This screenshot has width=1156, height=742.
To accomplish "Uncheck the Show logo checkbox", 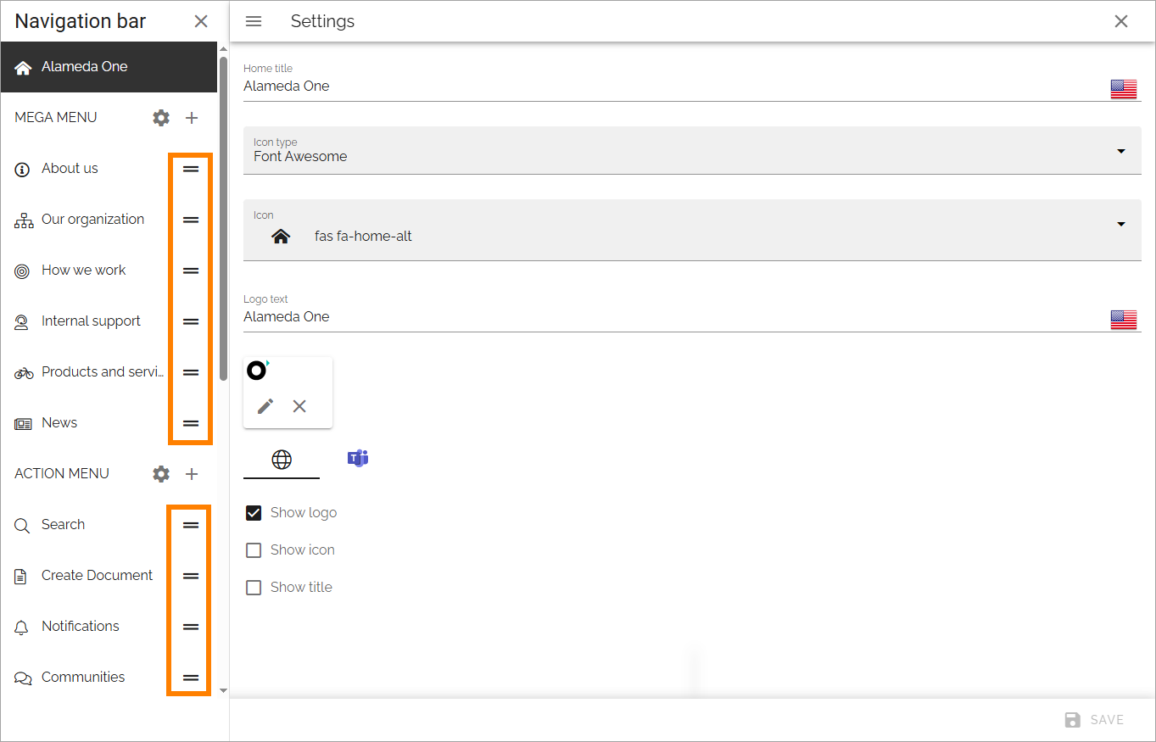I will tap(254, 513).
